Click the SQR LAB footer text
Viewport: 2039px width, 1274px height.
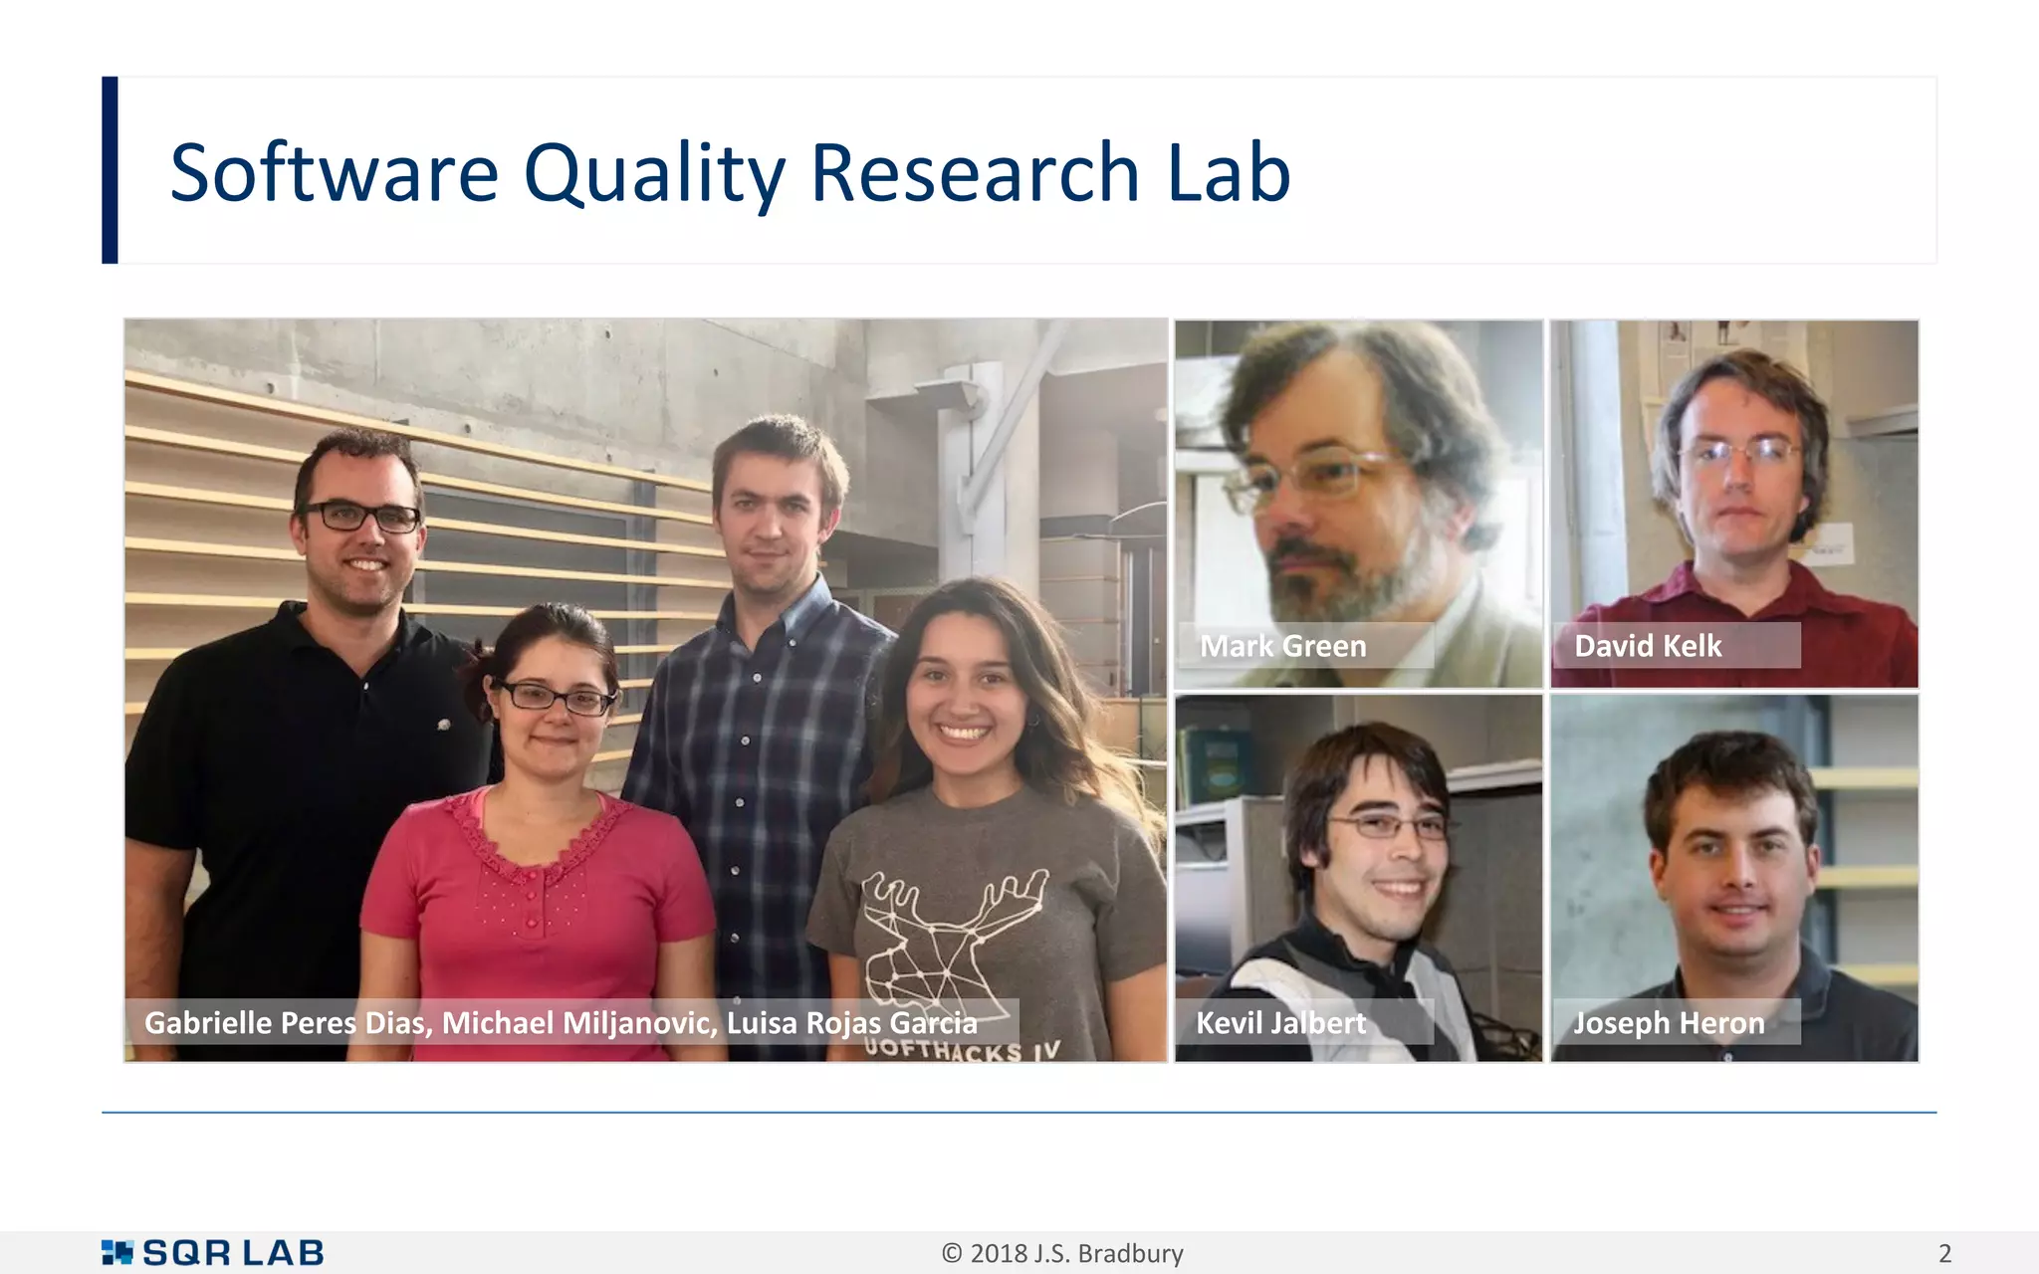(x=233, y=1252)
